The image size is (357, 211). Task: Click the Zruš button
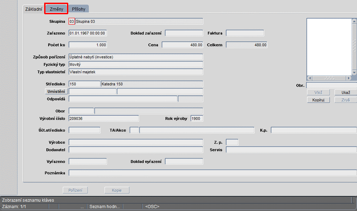click(x=345, y=100)
